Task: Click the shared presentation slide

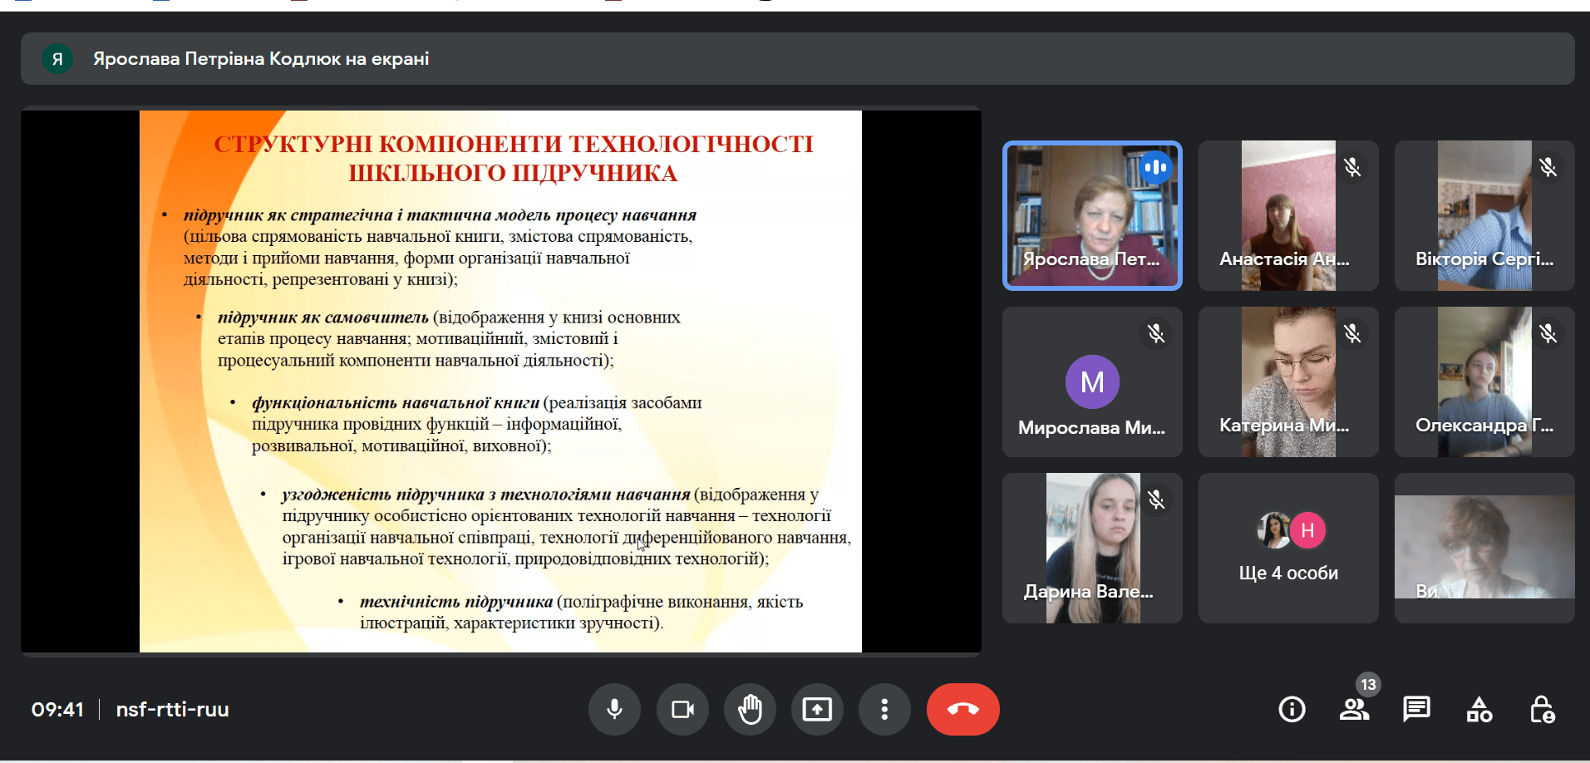Action: tap(500, 381)
